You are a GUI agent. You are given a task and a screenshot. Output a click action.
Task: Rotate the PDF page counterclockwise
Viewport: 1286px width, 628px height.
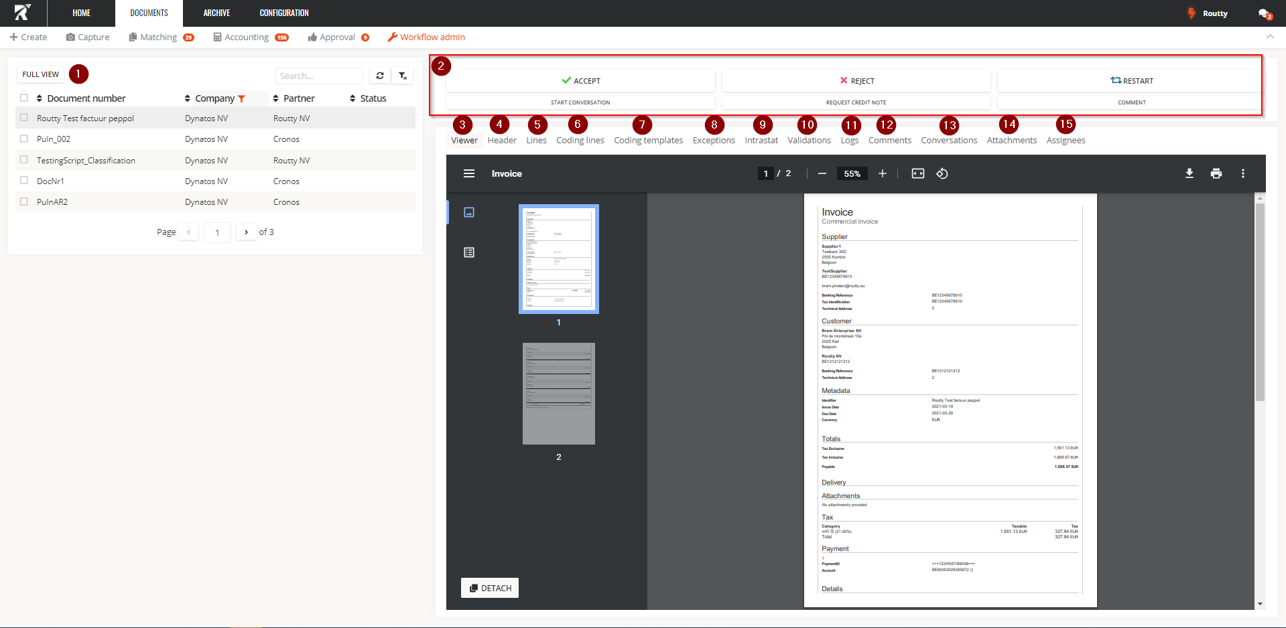point(942,173)
